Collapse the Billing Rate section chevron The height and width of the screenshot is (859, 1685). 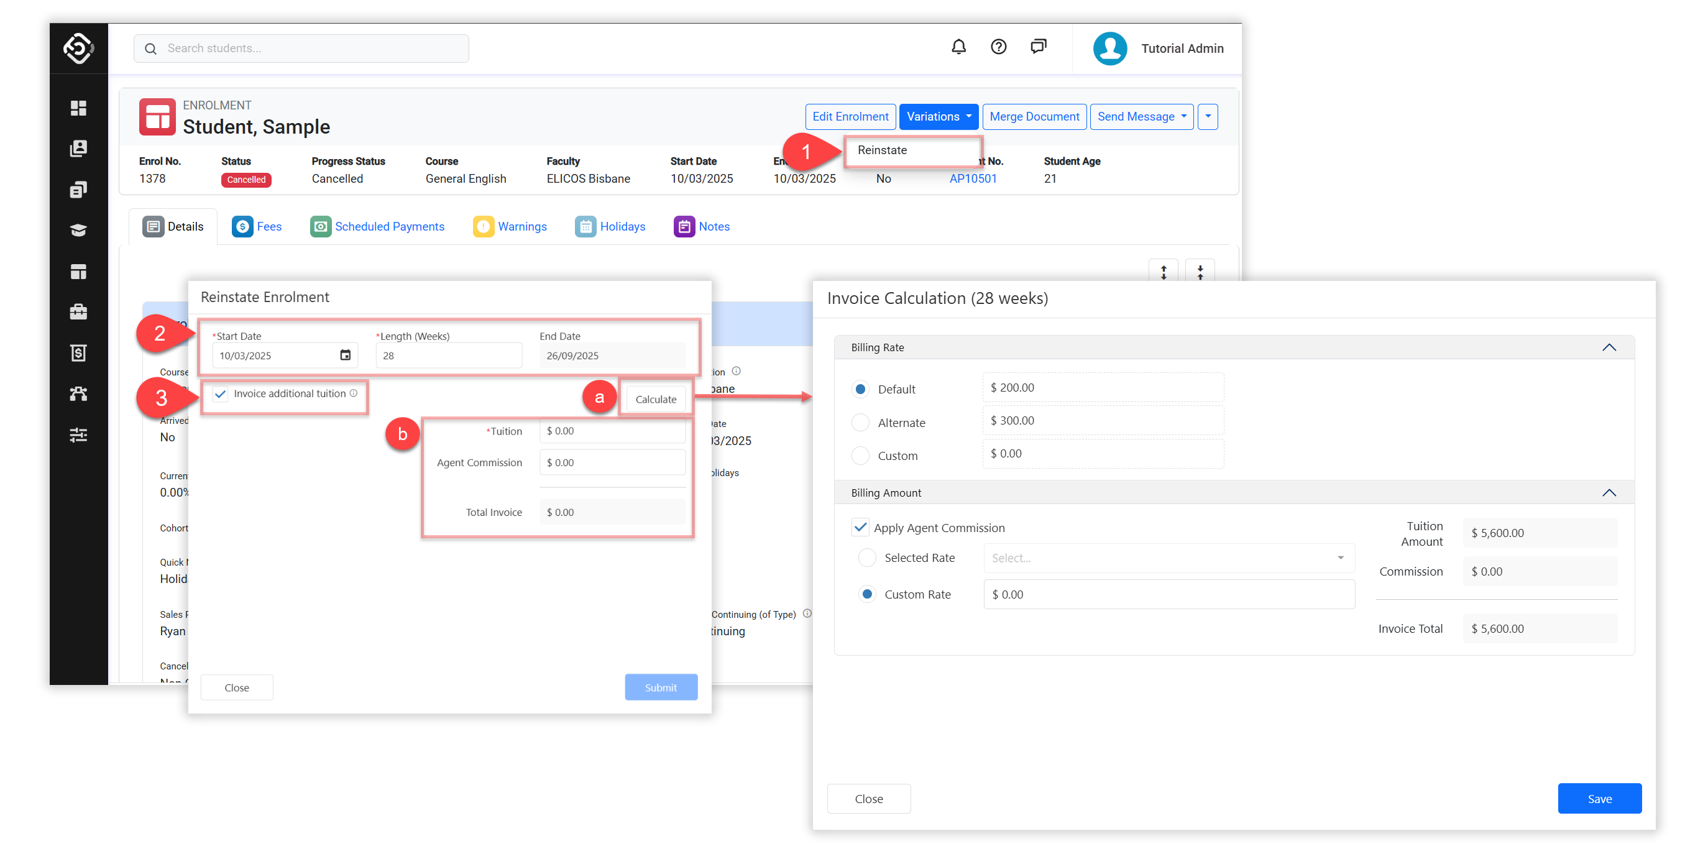click(1609, 347)
